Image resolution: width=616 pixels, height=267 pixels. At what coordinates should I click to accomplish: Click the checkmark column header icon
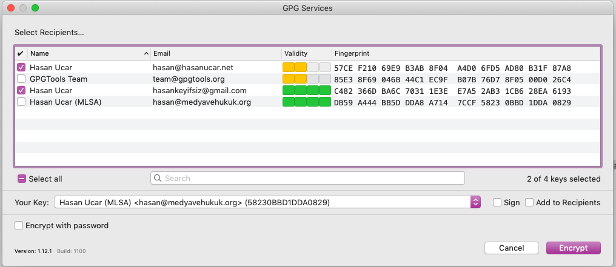click(21, 54)
